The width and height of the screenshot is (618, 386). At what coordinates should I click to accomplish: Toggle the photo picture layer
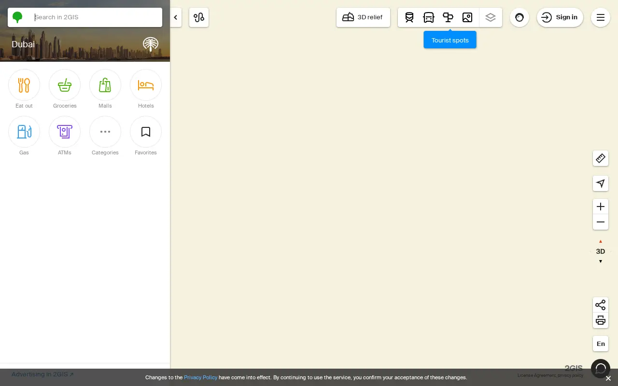point(467,17)
